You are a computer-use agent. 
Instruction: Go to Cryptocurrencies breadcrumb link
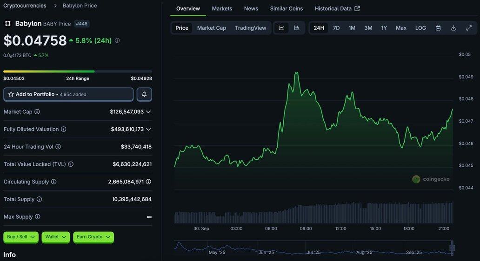click(25, 6)
